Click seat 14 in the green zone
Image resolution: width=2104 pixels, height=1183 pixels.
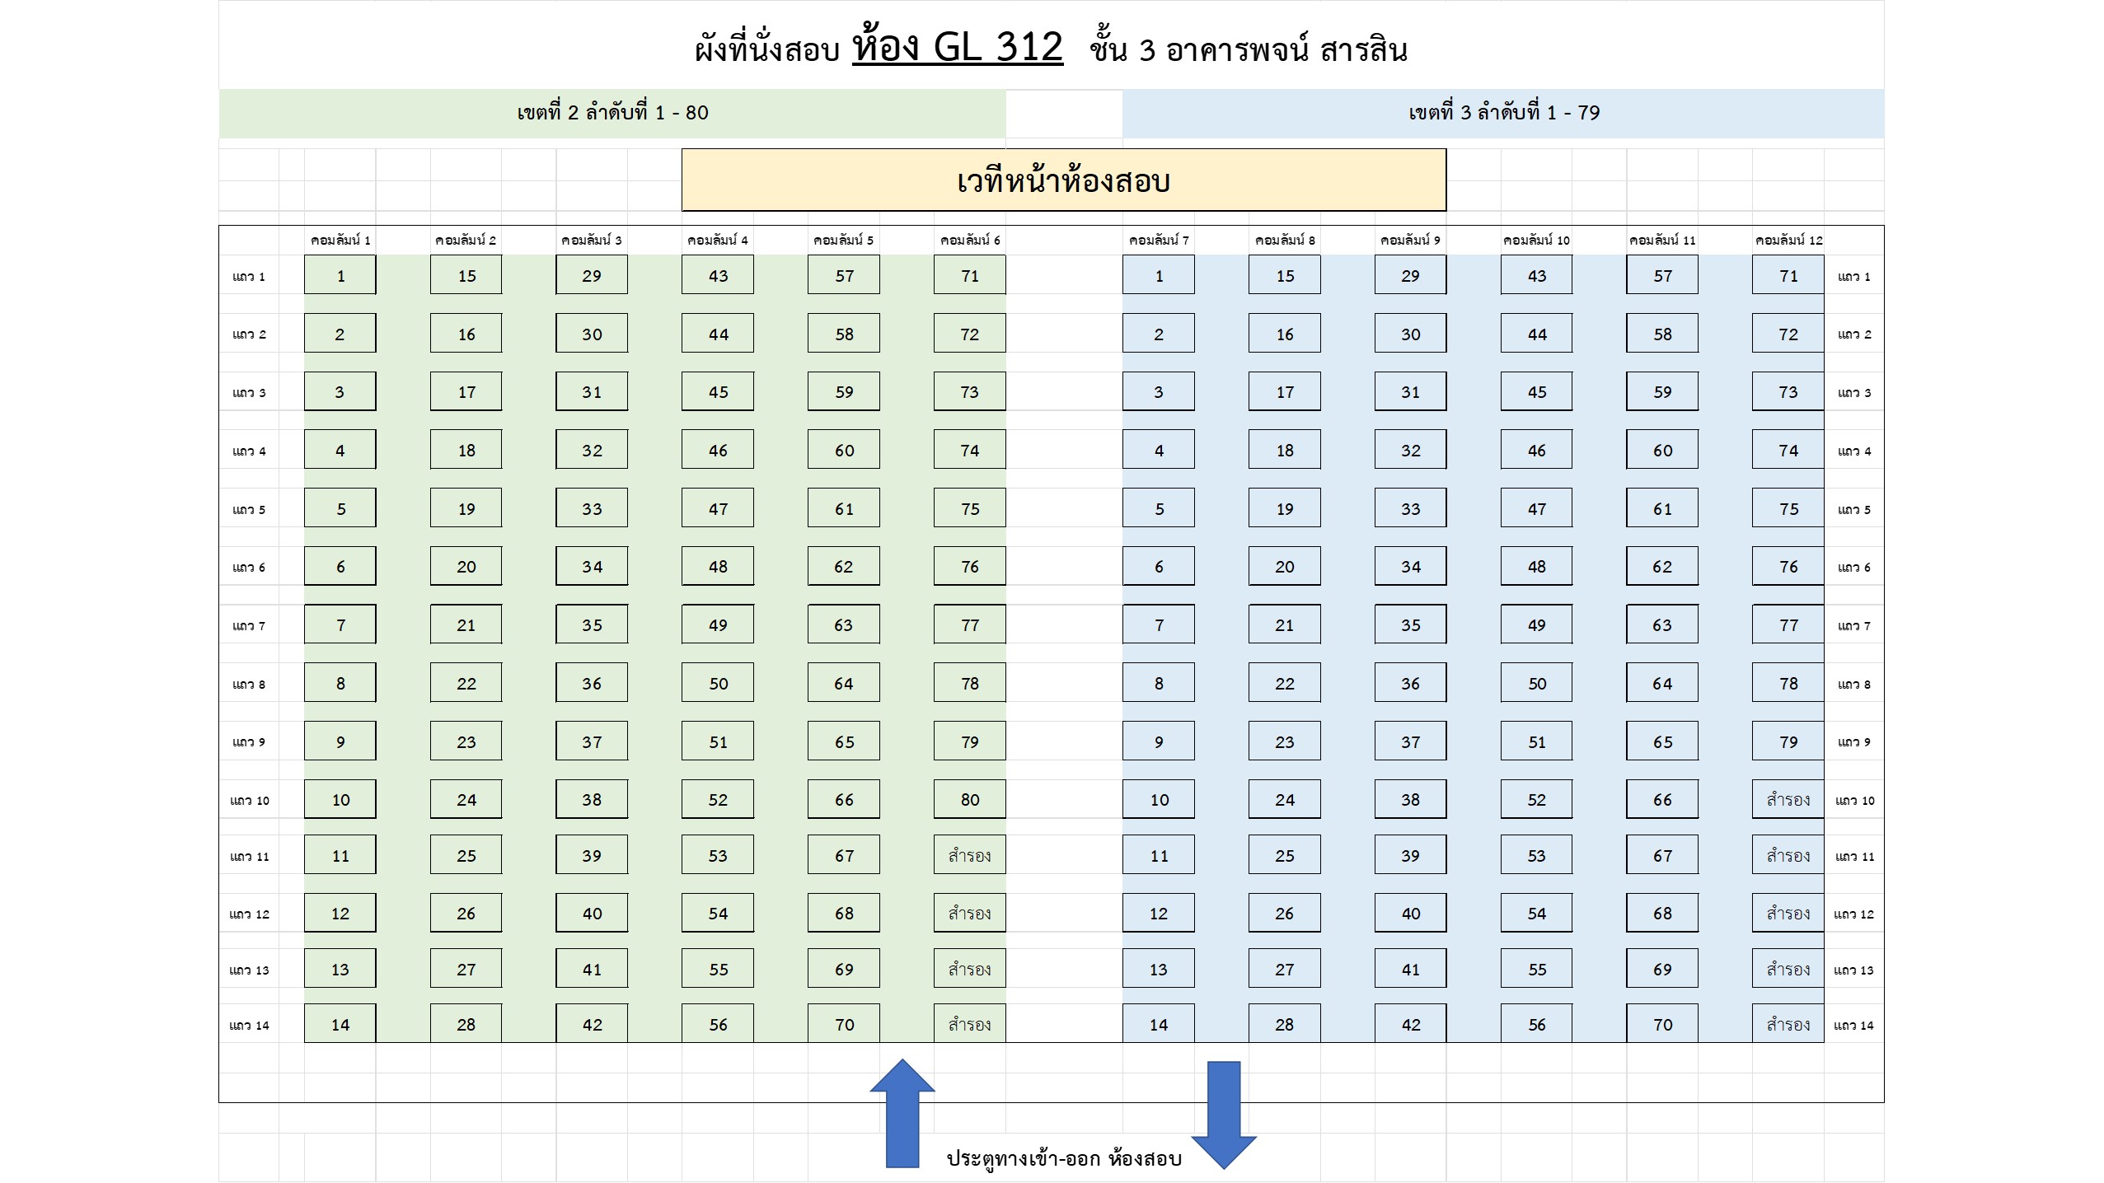(340, 1025)
